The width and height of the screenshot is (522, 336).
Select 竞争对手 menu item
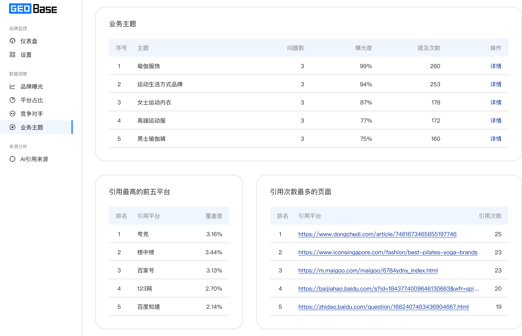click(36, 114)
